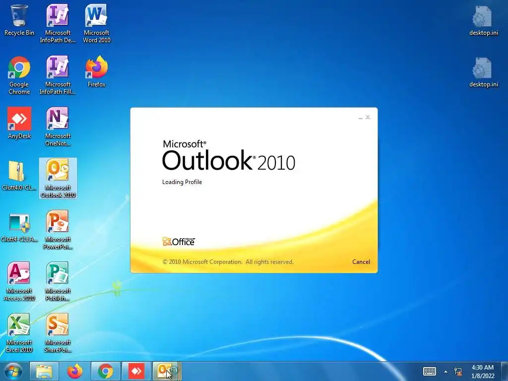Select Microsoft SharePoint desktop shortcut
Viewport: 508px width, 381px height.
coord(58,333)
